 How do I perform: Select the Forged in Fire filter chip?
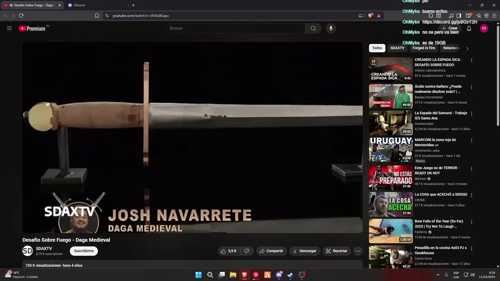[x=424, y=48]
